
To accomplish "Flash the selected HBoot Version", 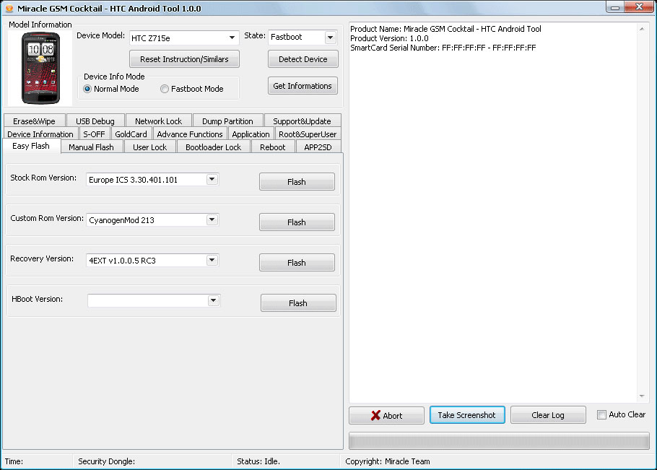I will click(x=298, y=303).
